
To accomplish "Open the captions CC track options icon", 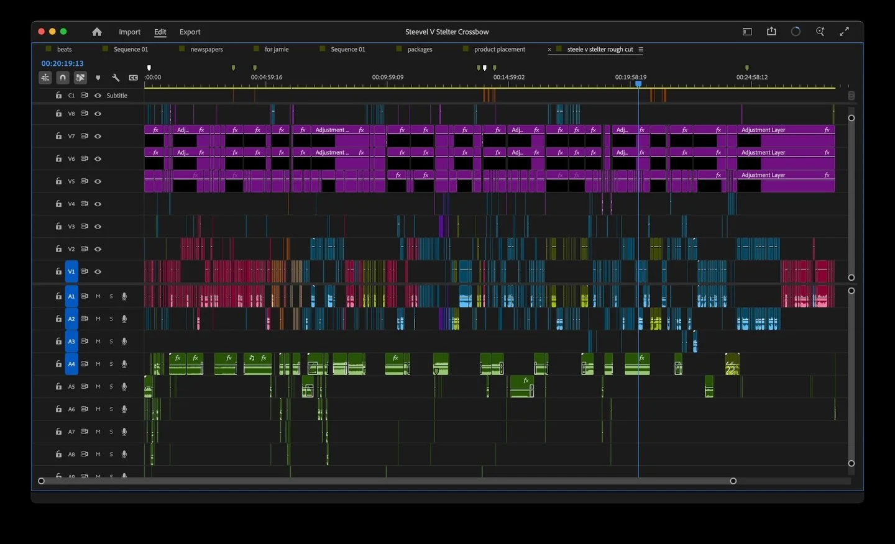I will [x=133, y=78].
